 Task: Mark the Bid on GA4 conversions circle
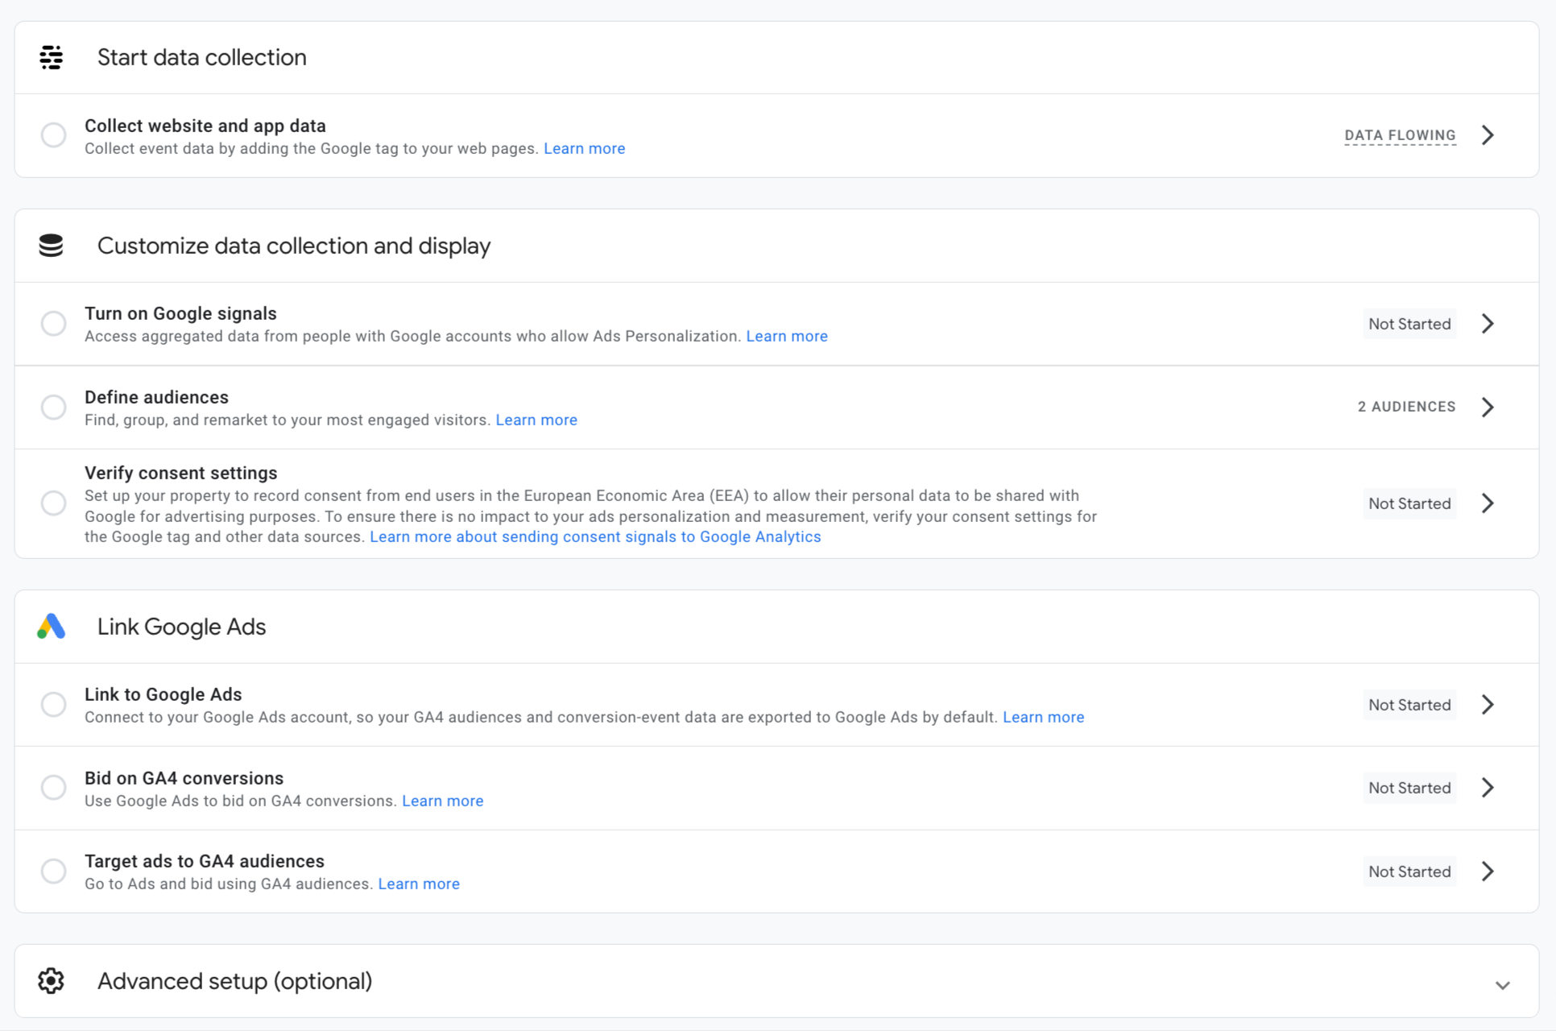(x=54, y=788)
